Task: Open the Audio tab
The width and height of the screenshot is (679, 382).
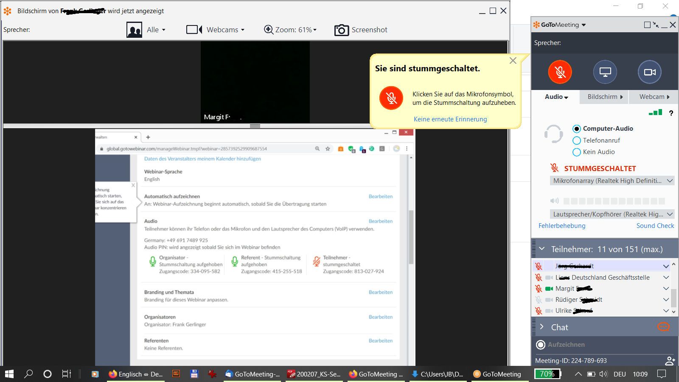Action: (x=556, y=97)
